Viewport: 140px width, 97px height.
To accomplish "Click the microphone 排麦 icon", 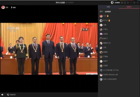I will (12, 7).
